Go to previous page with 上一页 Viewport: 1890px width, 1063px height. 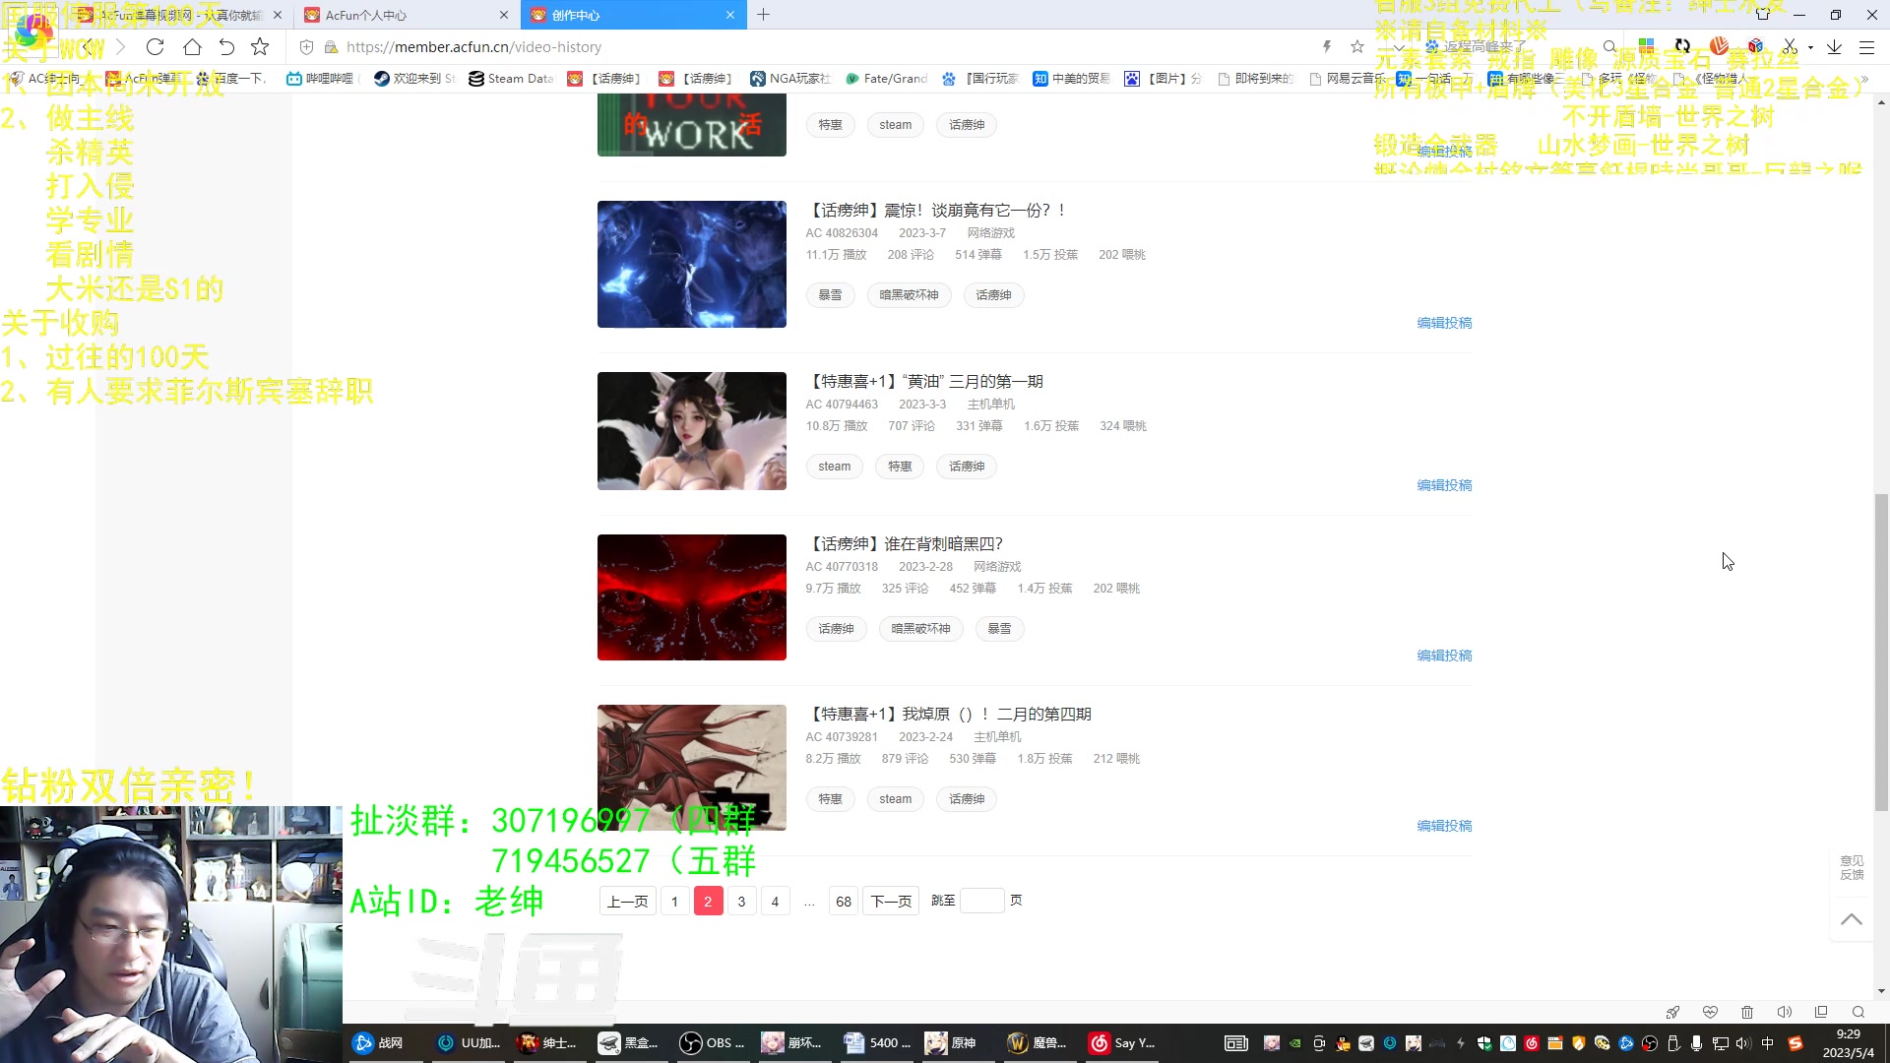pos(628,901)
